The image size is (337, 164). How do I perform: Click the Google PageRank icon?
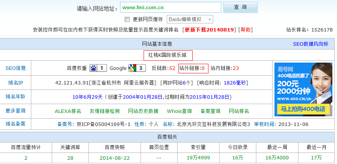(x=132, y=68)
